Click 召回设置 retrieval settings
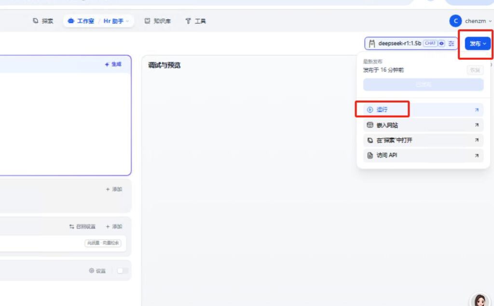The image size is (494, 306). (x=82, y=226)
